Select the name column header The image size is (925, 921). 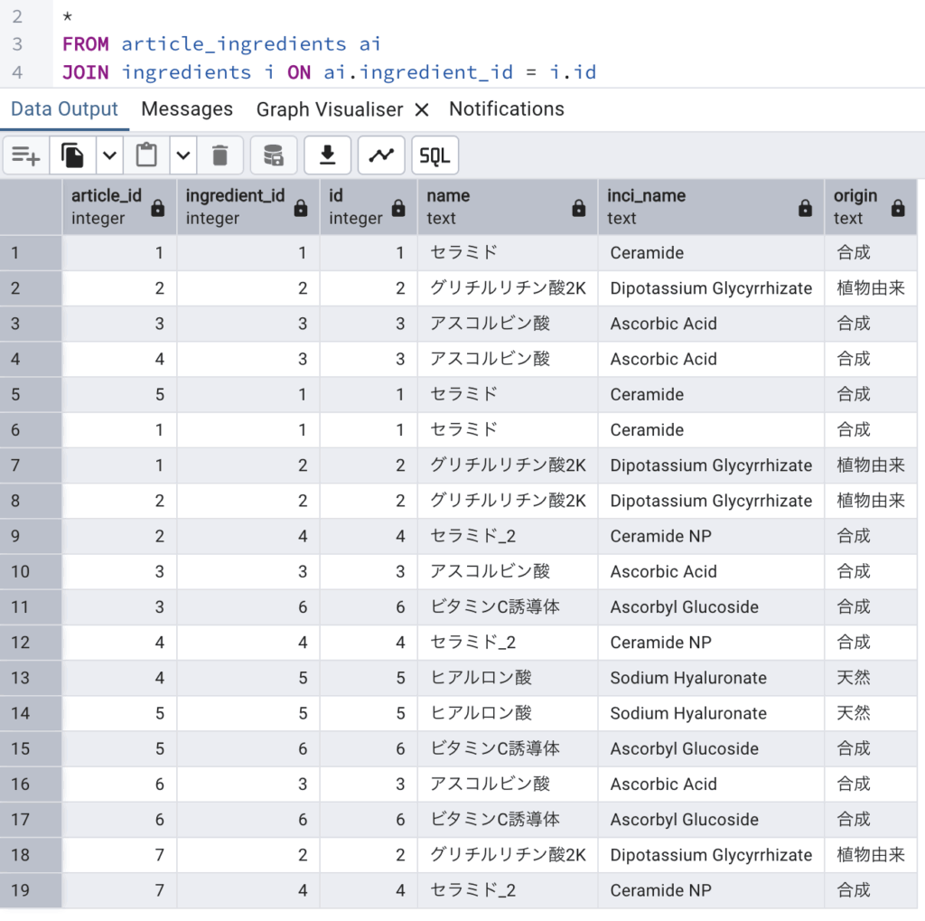(508, 207)
